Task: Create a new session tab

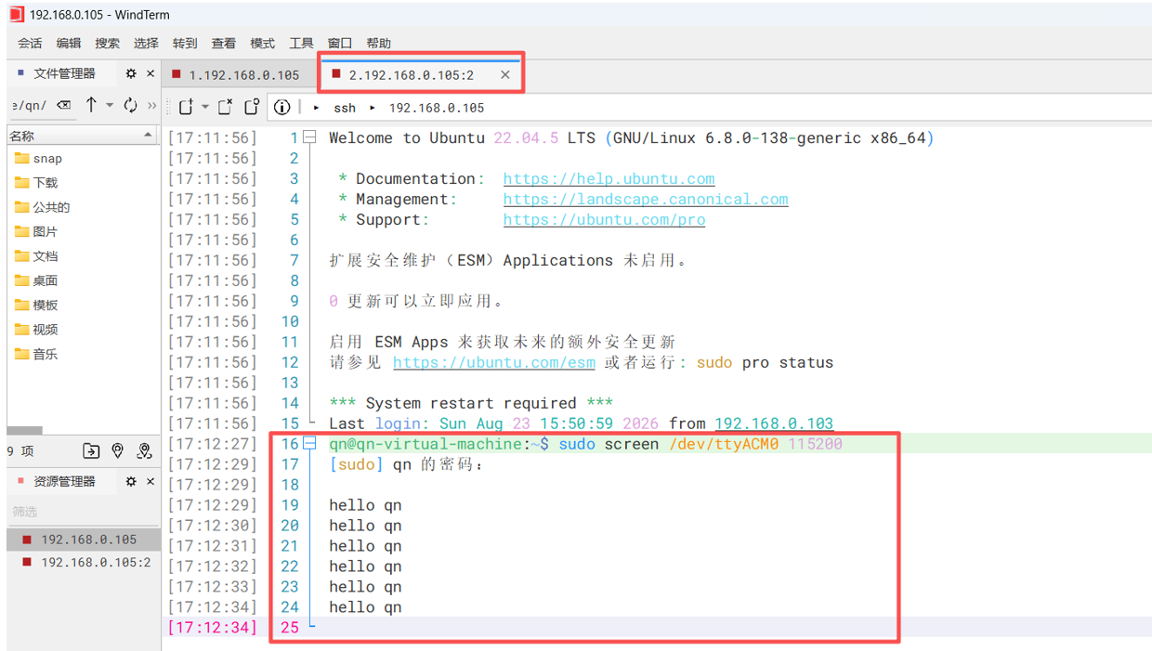Action: pos(186,107)
